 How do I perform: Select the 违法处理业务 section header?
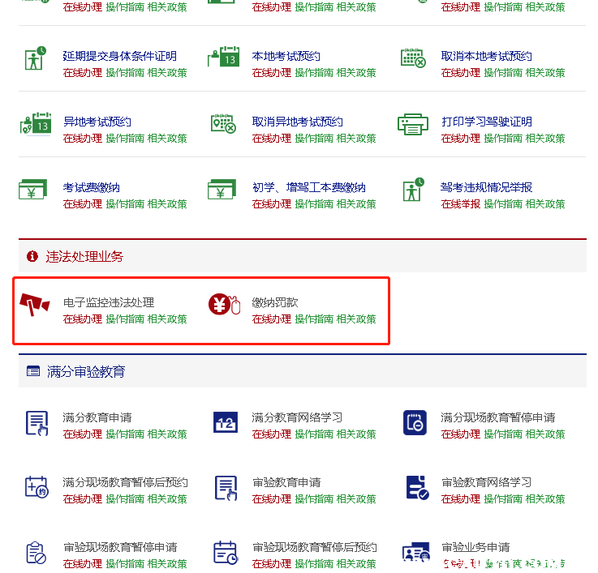click(x=84, y=257)
